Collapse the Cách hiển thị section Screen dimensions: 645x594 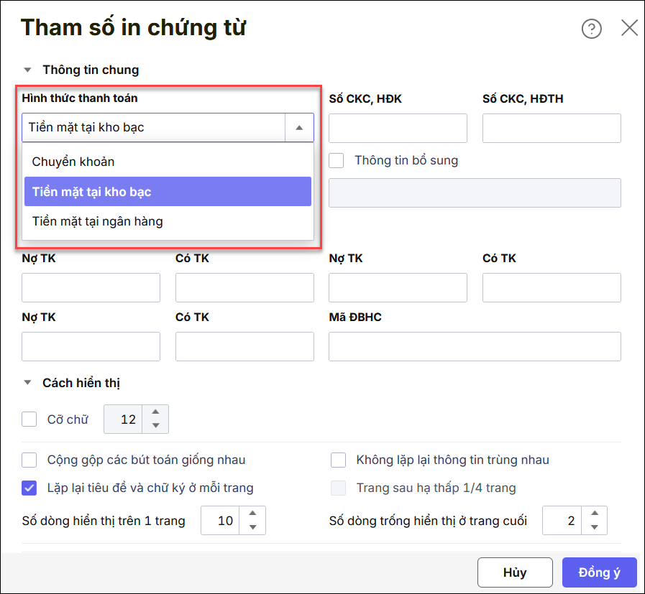pos(27,382)
